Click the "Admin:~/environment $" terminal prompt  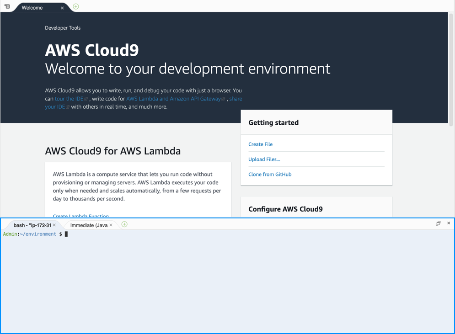32,234
